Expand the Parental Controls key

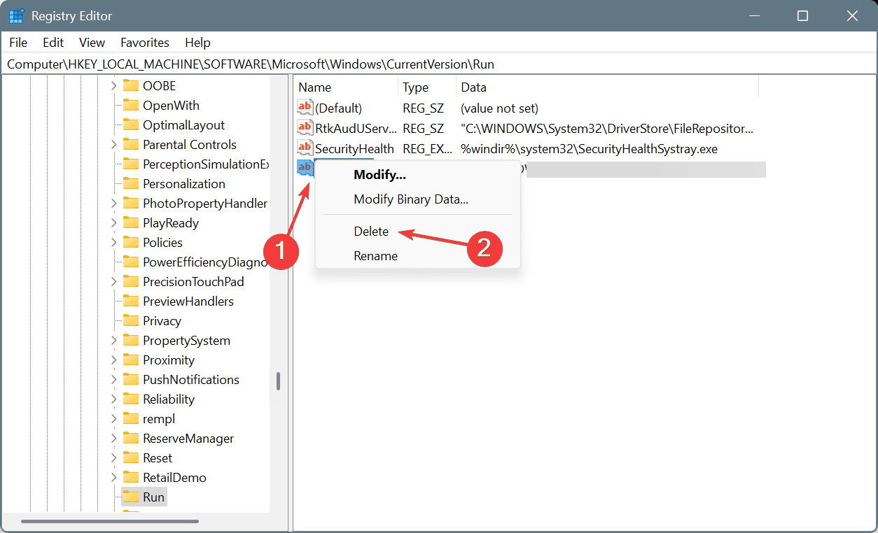pos(113,145)
